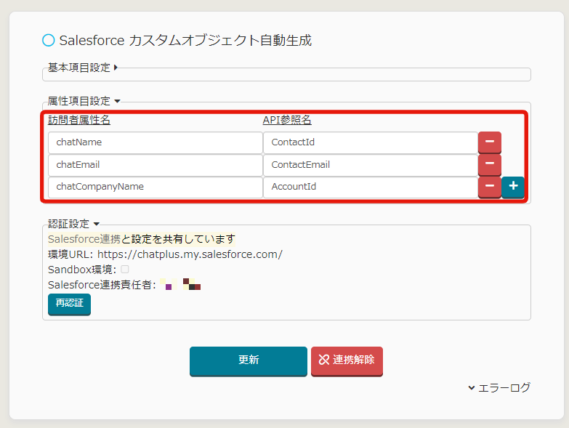Remove the chatCompanyName attribute row

pos(490,187)
